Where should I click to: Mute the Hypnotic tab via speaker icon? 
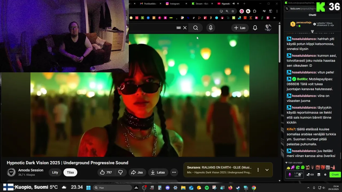[234, 4]
